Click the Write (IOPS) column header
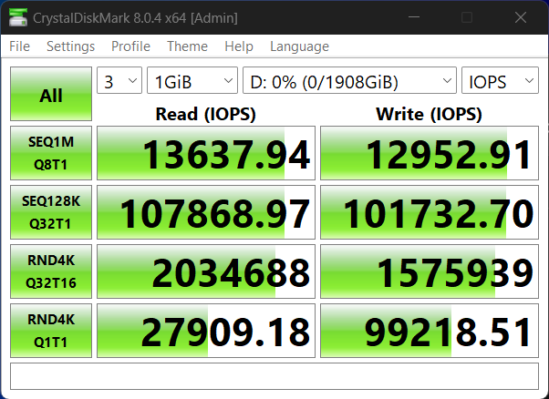 pyautogui.click(x=429, y=114)
